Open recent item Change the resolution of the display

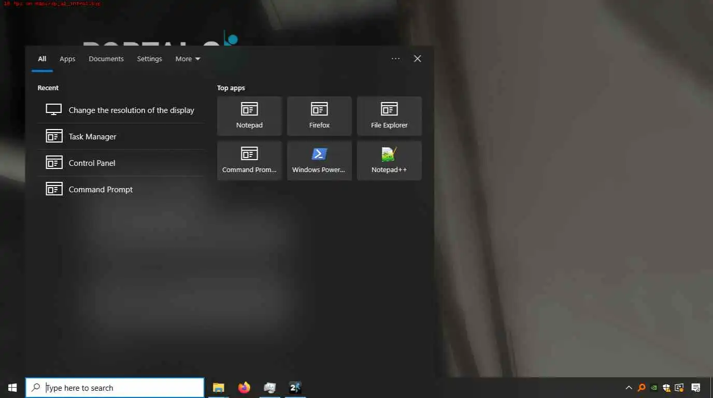pos(121,110)
